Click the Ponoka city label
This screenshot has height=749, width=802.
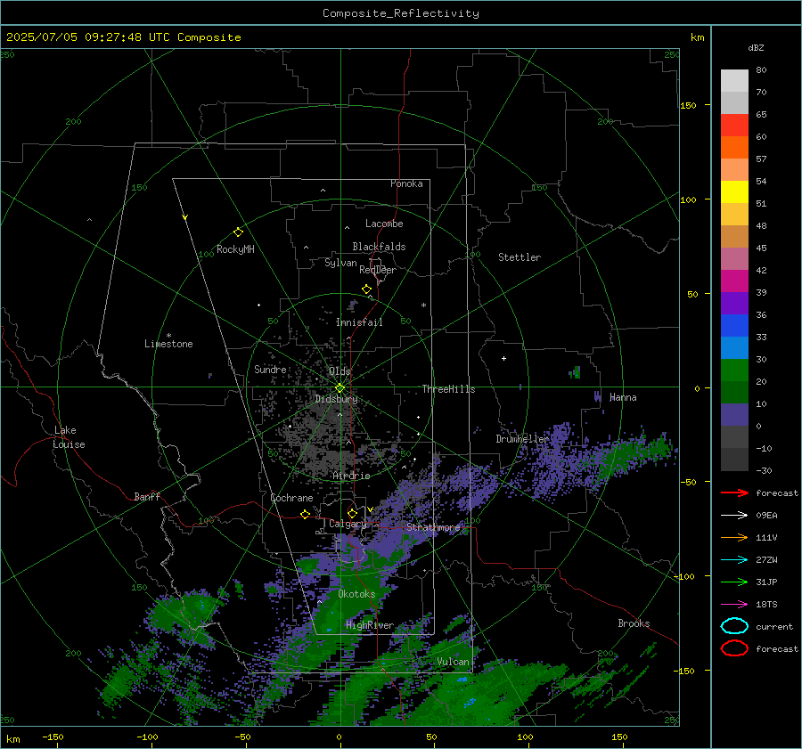coord(406,183)
